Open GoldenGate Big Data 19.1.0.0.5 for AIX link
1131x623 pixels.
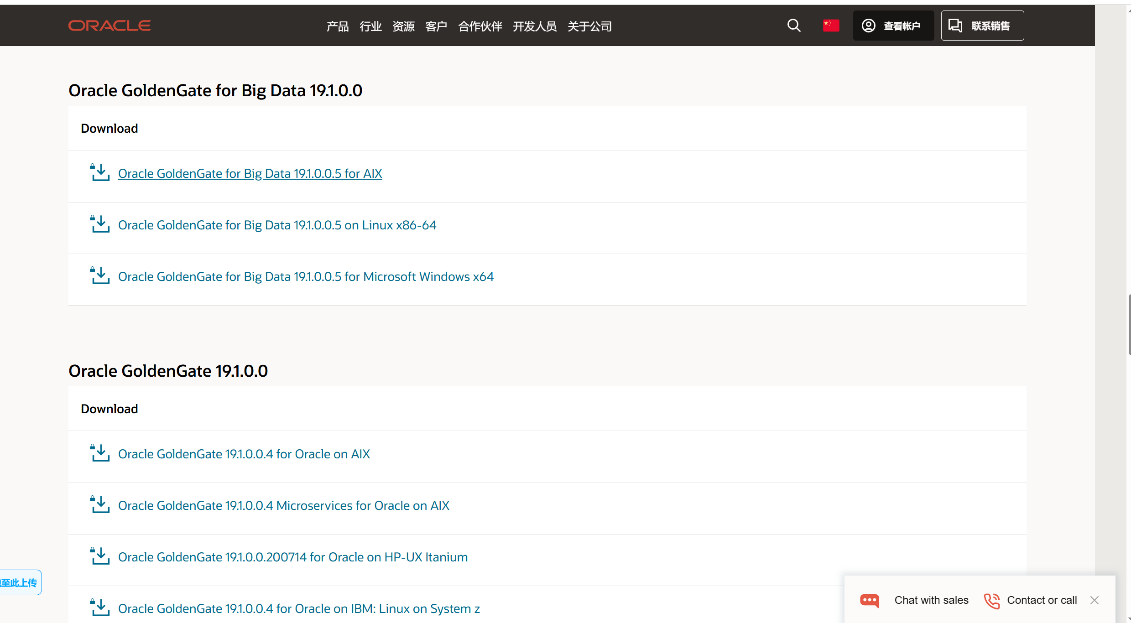(x=250, y=174)
